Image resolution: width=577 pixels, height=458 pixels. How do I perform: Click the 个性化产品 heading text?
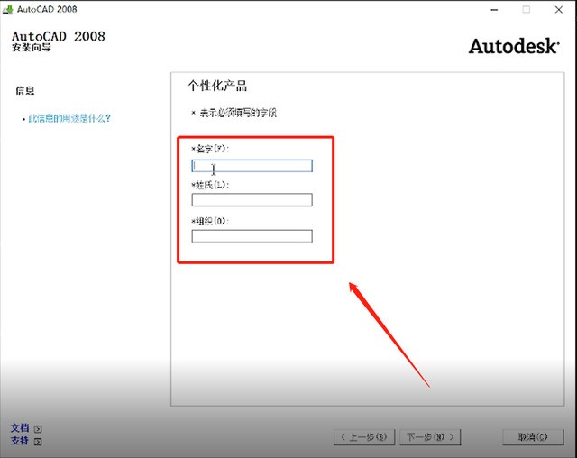click(x=217, y=86)
